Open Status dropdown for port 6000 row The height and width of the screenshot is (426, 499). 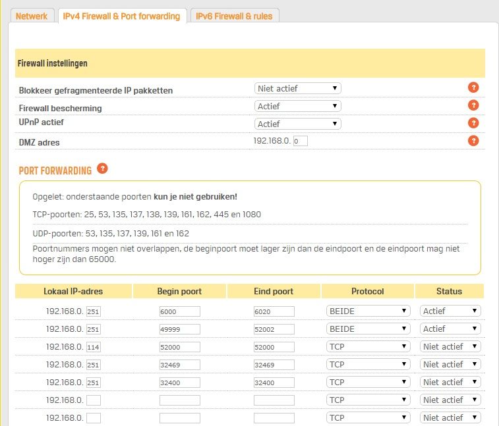click(x=450, y=311)
